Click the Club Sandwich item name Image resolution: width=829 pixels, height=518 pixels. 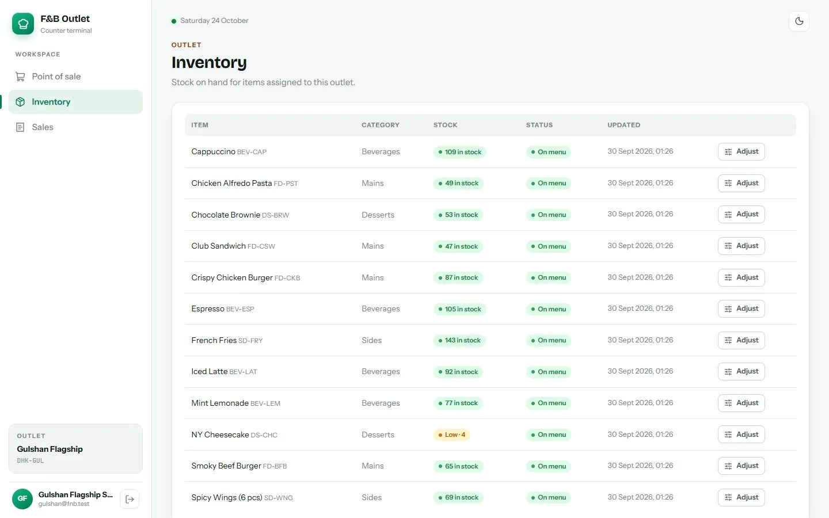pyautogui.click(x=218, y=246)
